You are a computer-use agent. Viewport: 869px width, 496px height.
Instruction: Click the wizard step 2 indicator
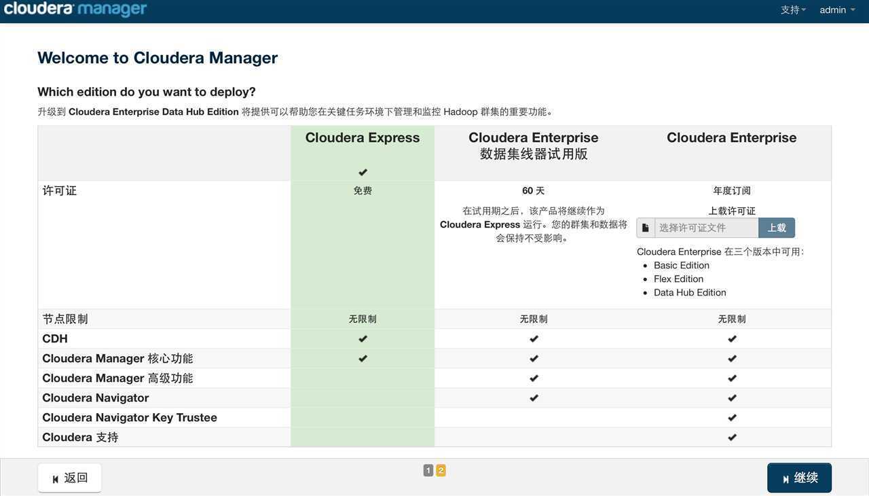(x=441, y=470)
